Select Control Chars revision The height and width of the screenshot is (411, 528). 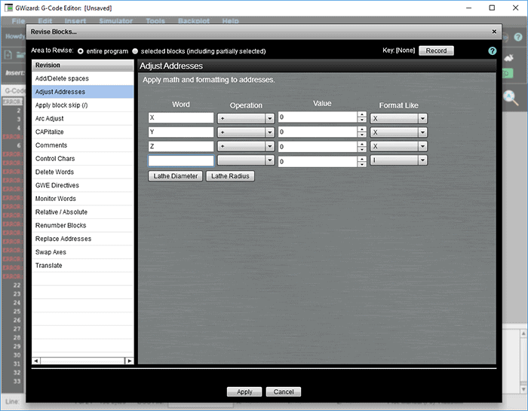pos(83,159)
